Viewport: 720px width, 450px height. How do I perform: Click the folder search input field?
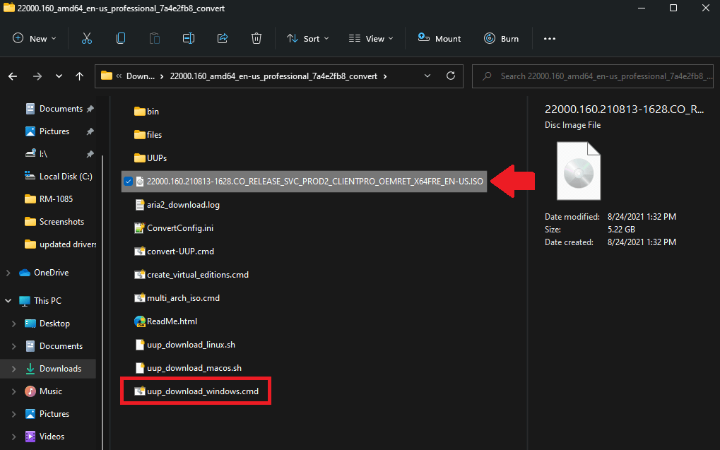[x=593, y=76]
